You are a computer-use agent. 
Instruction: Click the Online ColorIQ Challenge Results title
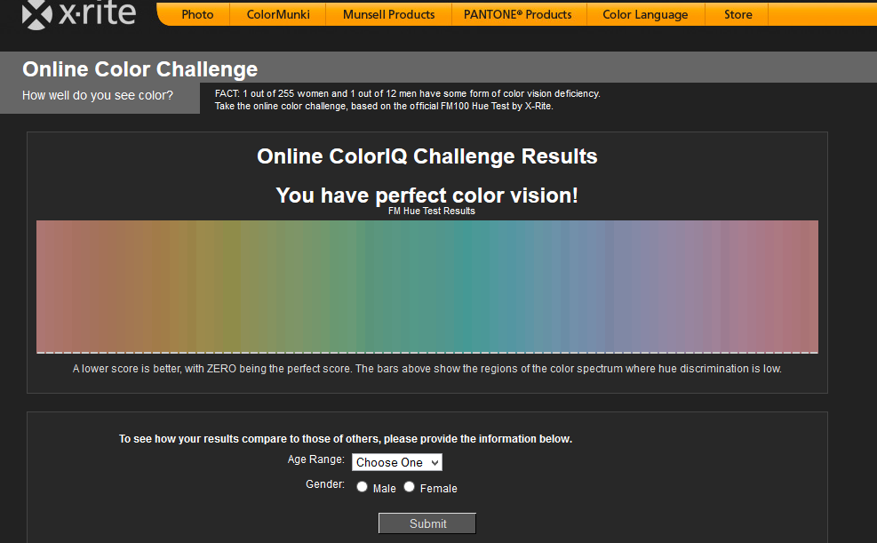(x=427, y=156)
